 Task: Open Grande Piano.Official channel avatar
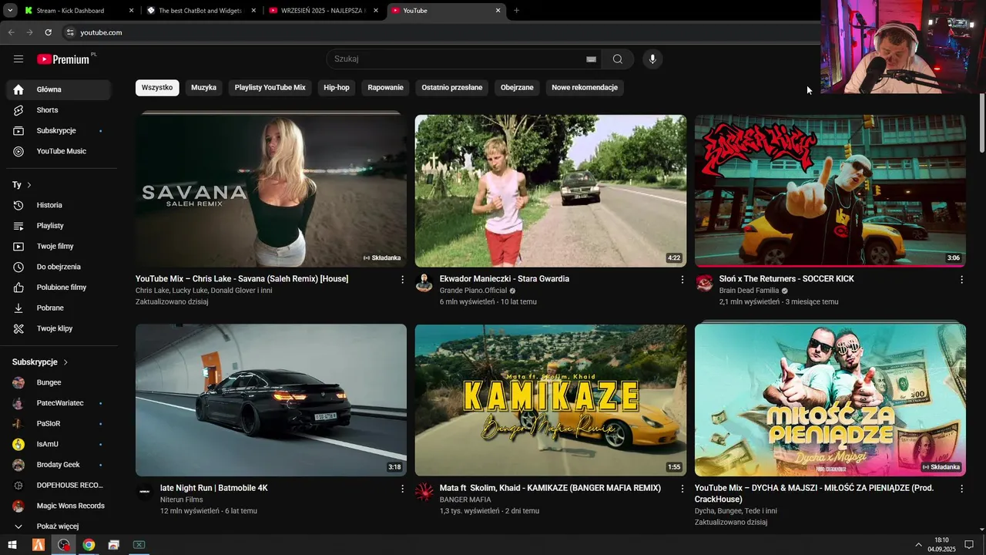point(424,283)
